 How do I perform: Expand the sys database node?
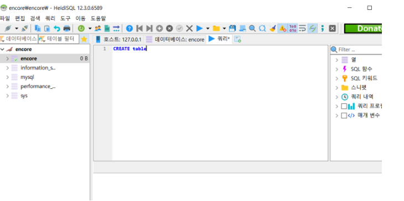(x=7, y=96)
